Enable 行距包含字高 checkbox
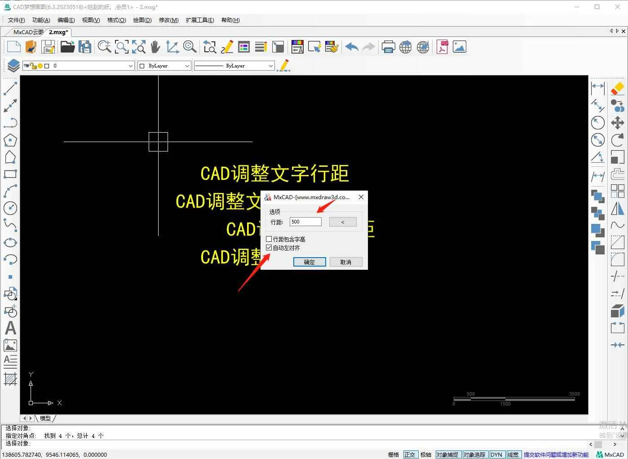Viewport: 628px width, 459px height. click(x=269, y=239)
